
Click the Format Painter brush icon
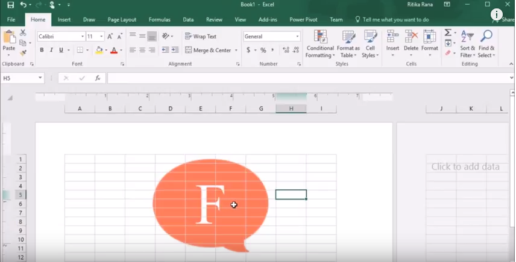click(x=23, y=53)
